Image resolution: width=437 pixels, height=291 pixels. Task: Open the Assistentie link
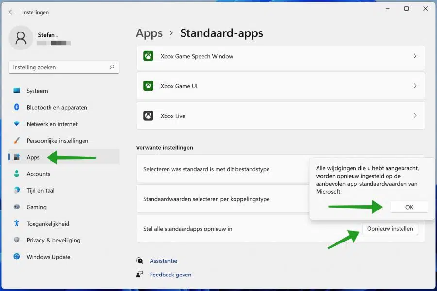(163, 261)
